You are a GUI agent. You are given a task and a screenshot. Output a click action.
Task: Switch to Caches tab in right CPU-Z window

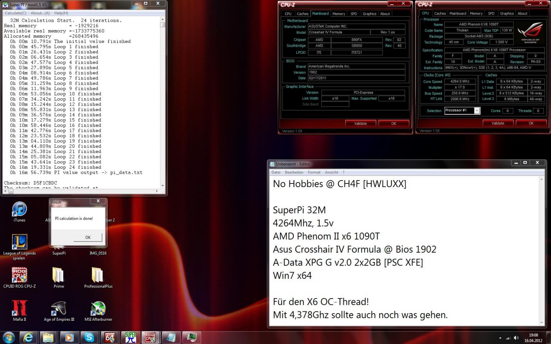tap(440, 13)
